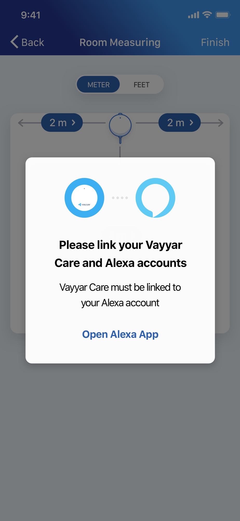Tap Finish in the navigation bar
The width and height of the screenshot is (240, 521).
(215, 42)
